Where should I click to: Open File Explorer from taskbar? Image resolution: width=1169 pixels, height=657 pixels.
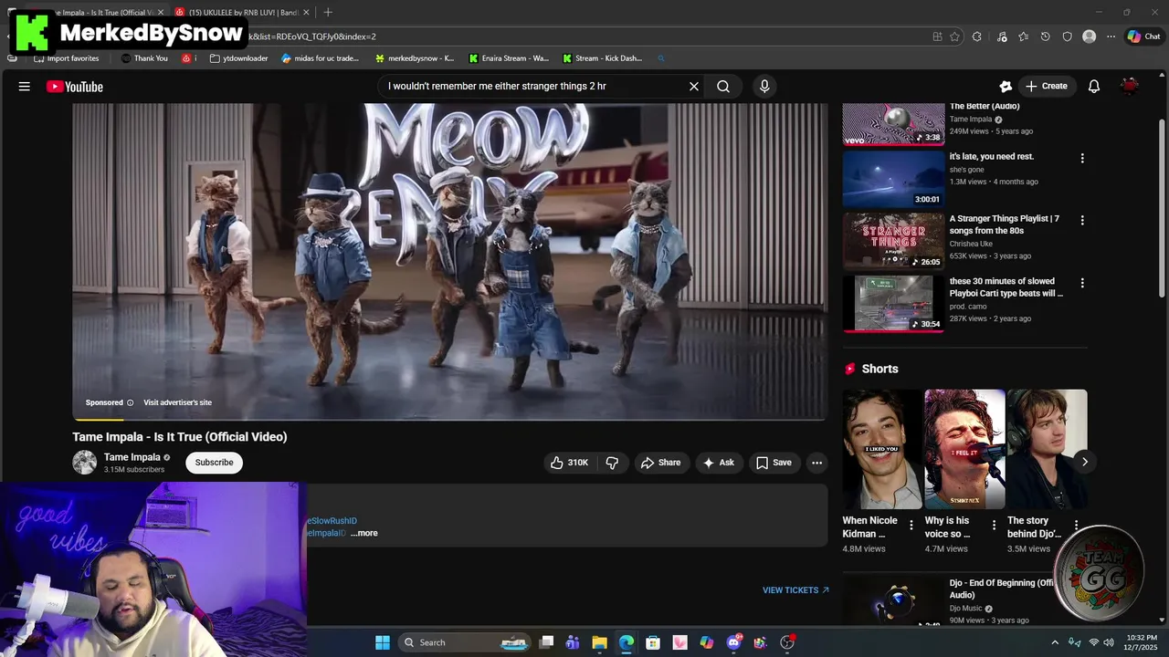pyautogui.click(x=599, y=642)
